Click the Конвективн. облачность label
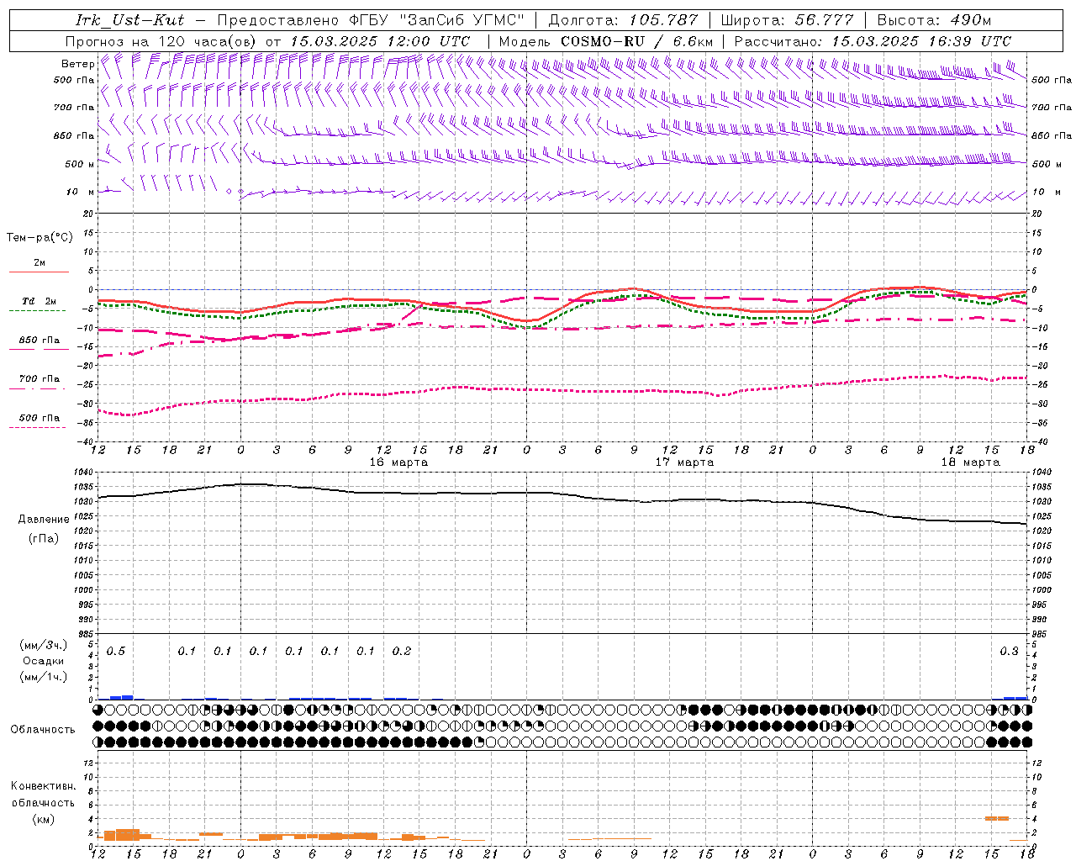The height and width of the screenshot is (861, 1076). click(43, 794)
